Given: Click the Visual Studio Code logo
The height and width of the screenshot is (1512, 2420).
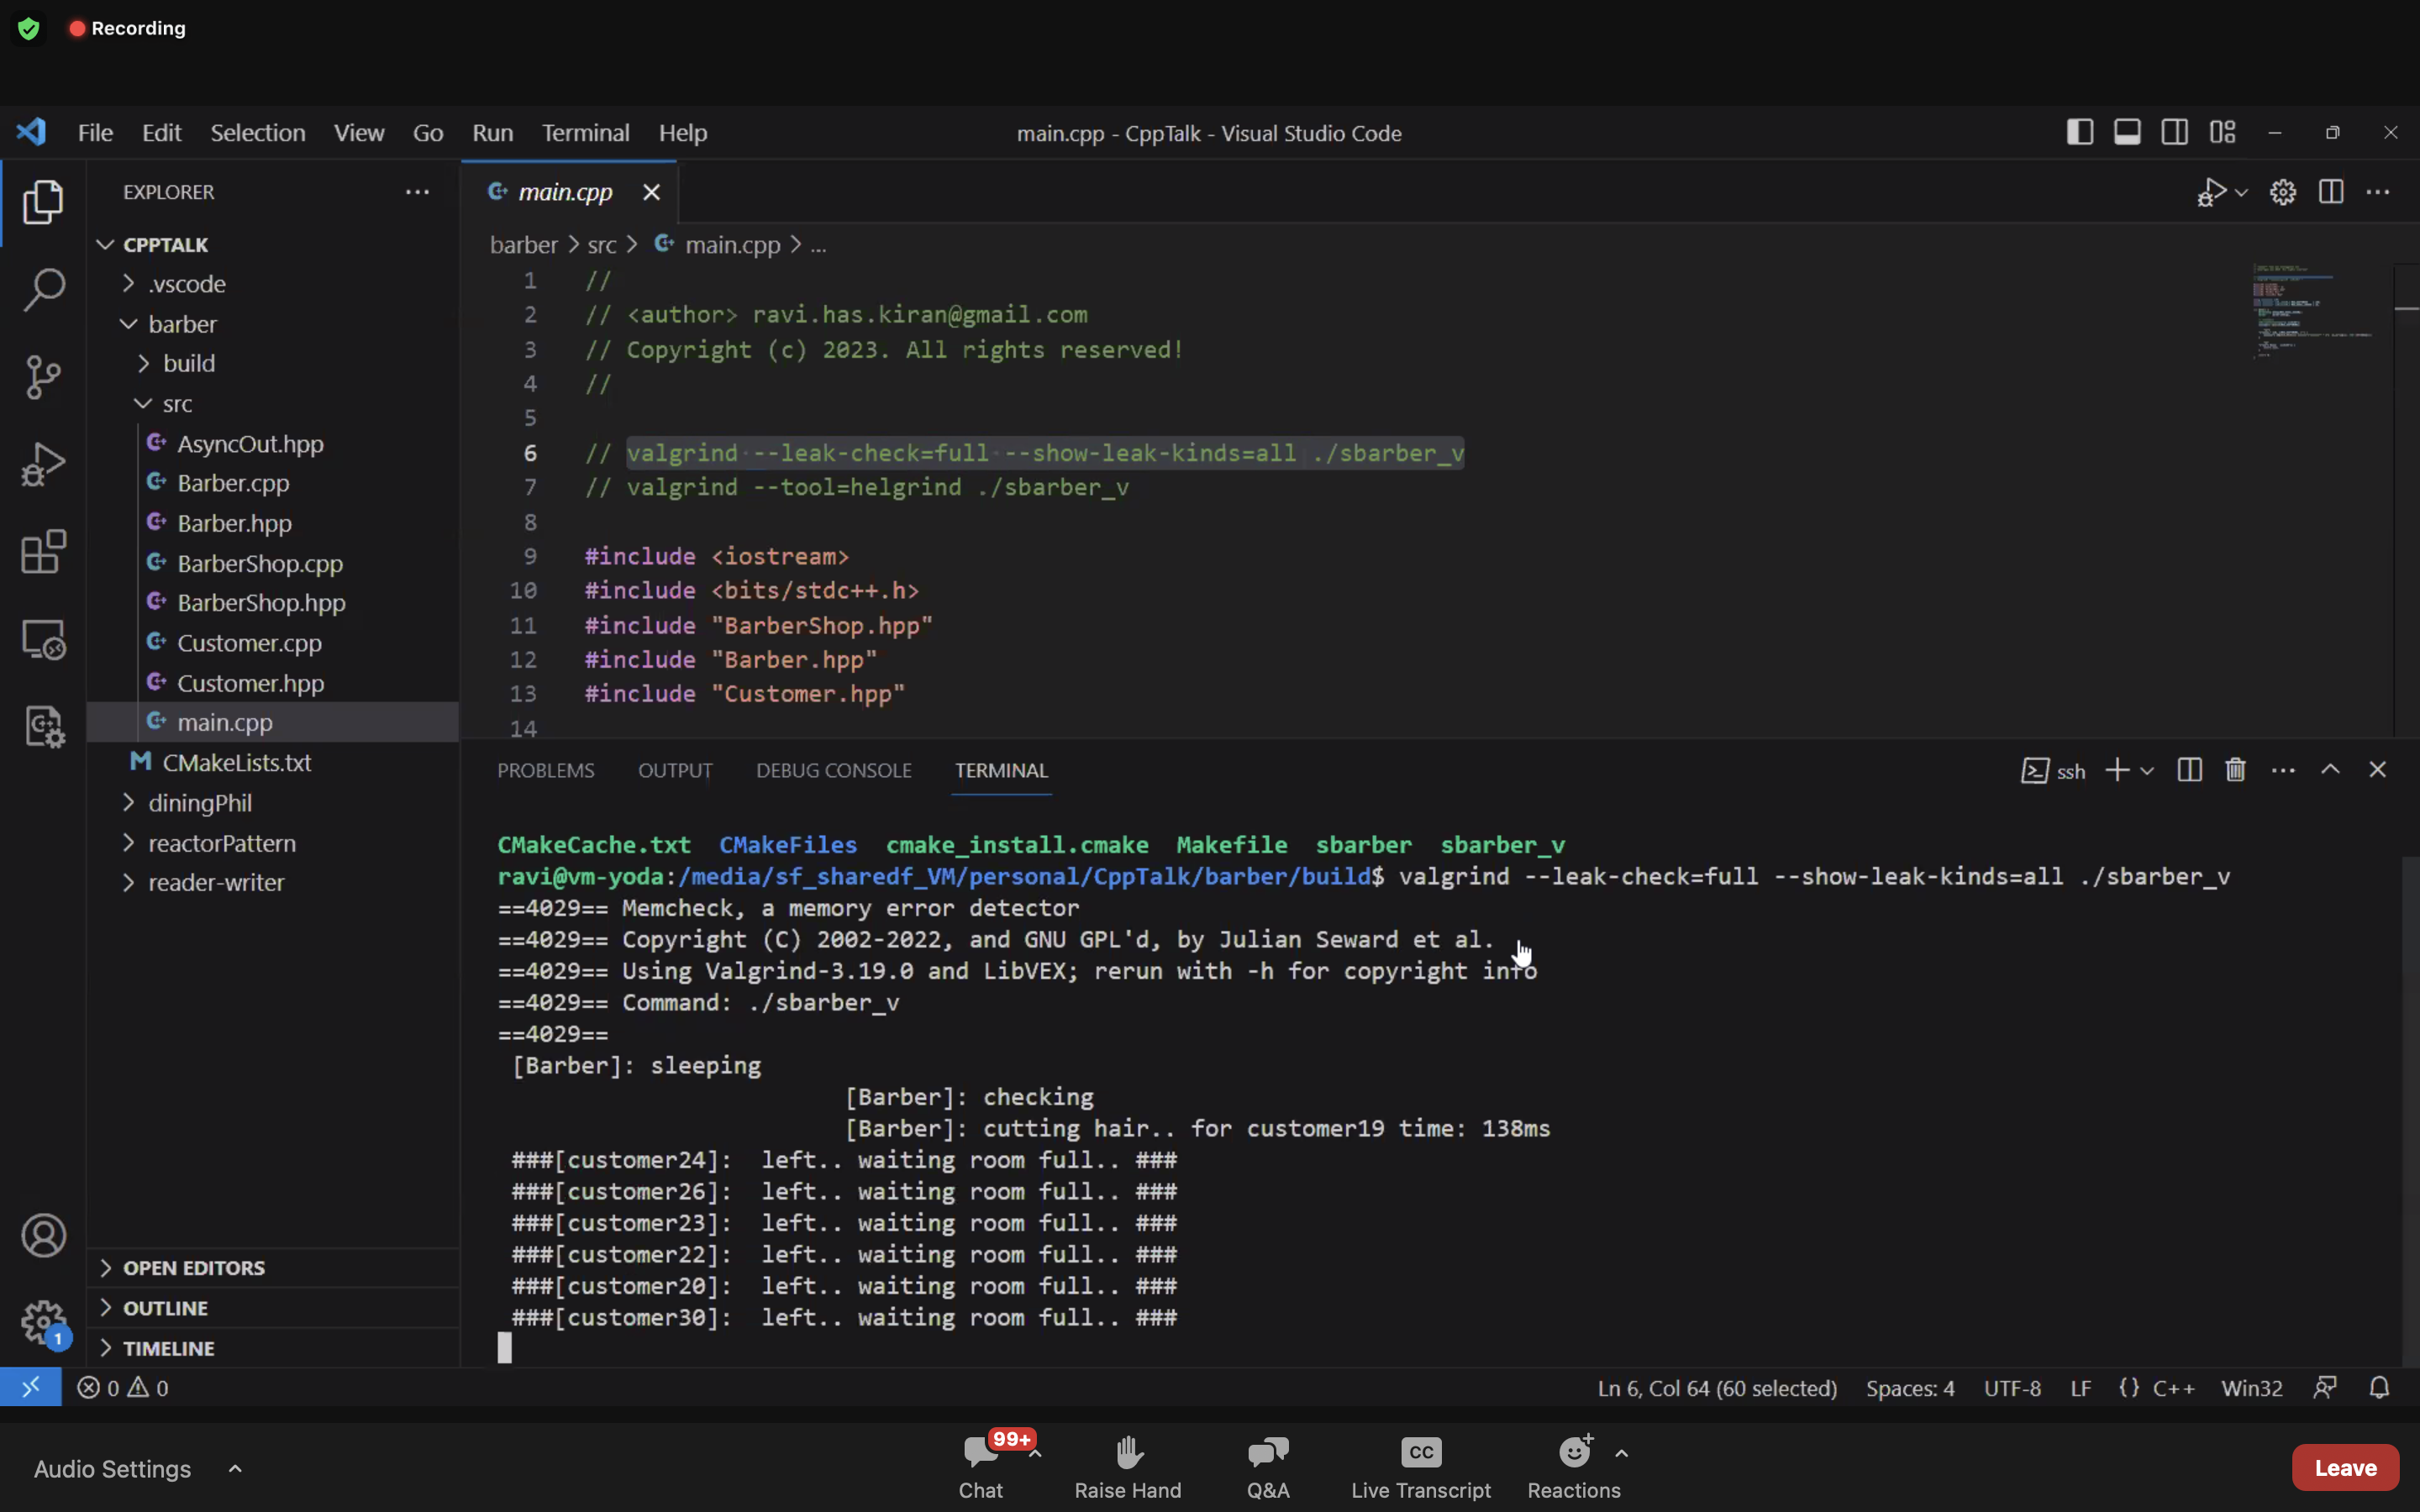Looking at the screenshot, I should point(31,132).
